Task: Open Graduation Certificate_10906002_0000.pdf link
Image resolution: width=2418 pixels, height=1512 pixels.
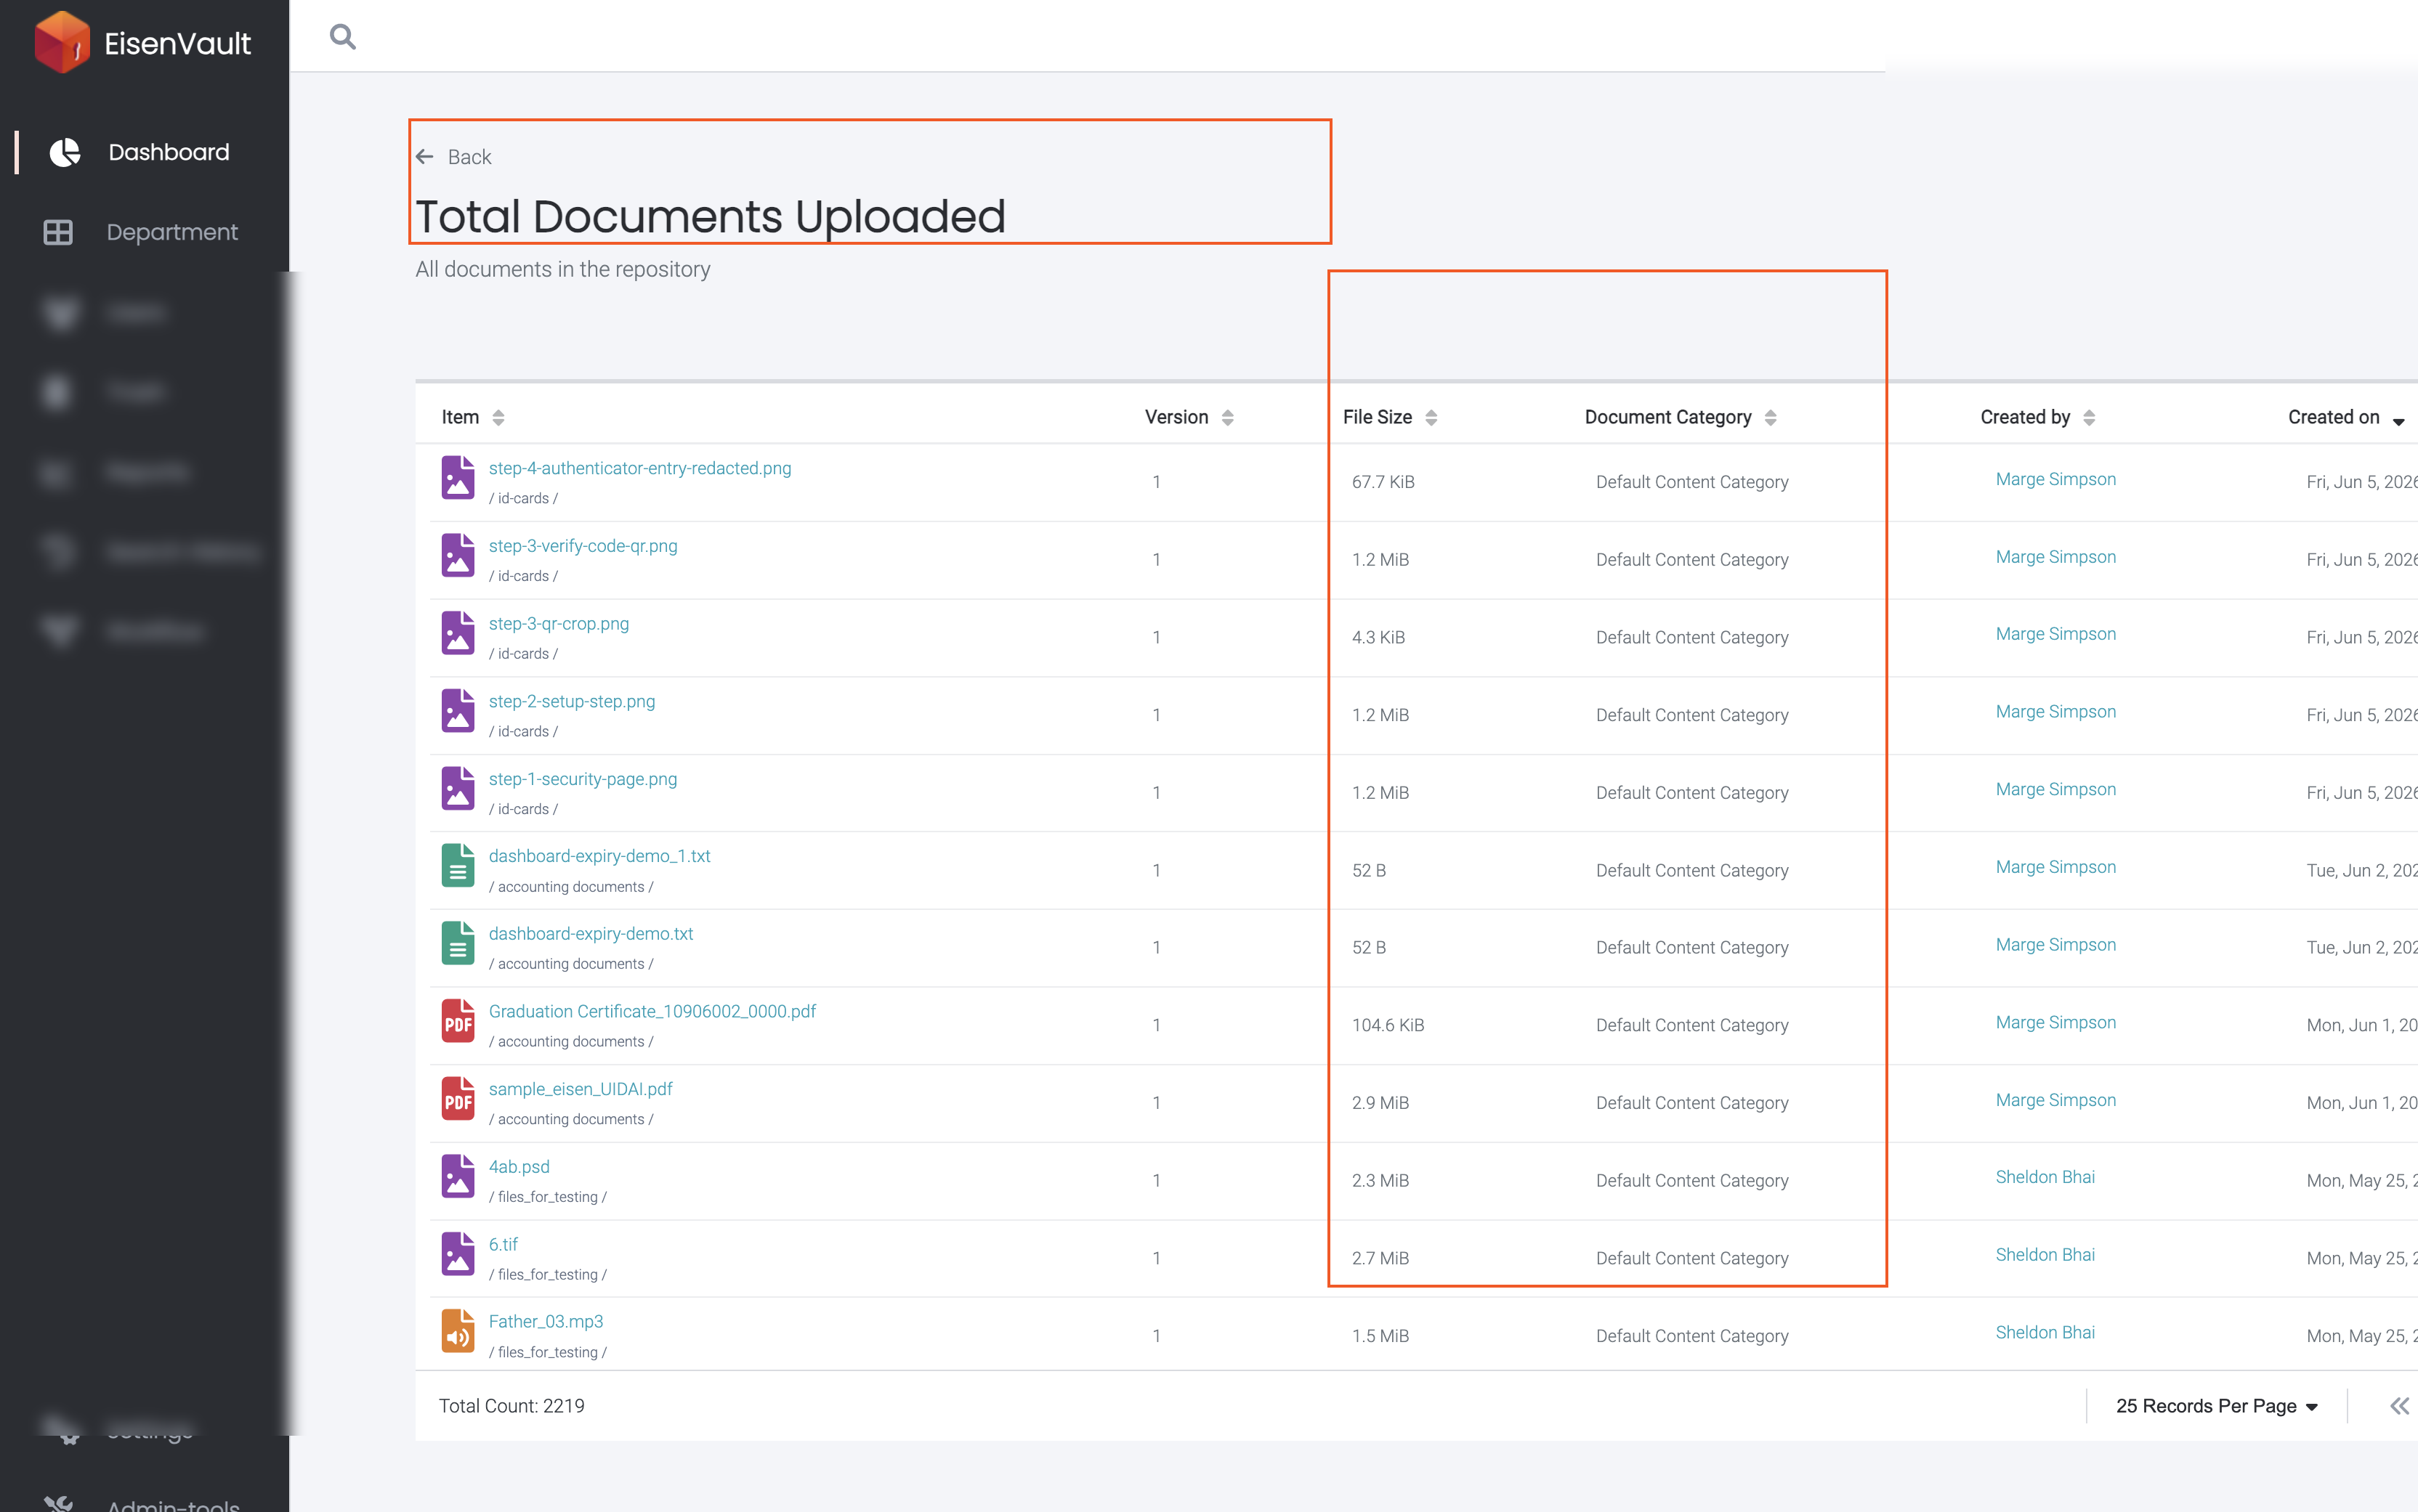Action: [652, 1011]
